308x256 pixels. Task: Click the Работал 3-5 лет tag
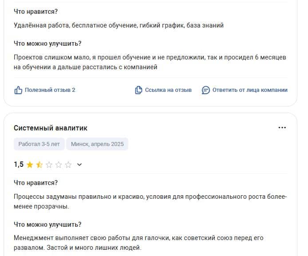[39, 144]
